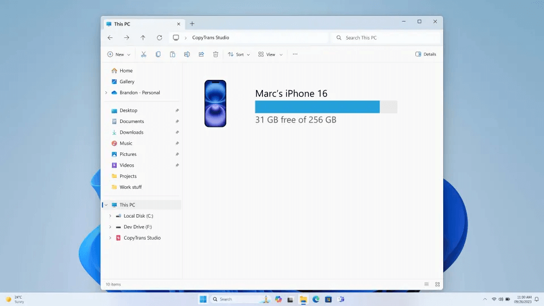Expand Local Disk (C:) node

[110, 216]
